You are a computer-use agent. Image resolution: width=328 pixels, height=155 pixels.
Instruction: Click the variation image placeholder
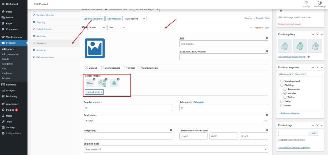pyautogui.click(x=95, y=48)
